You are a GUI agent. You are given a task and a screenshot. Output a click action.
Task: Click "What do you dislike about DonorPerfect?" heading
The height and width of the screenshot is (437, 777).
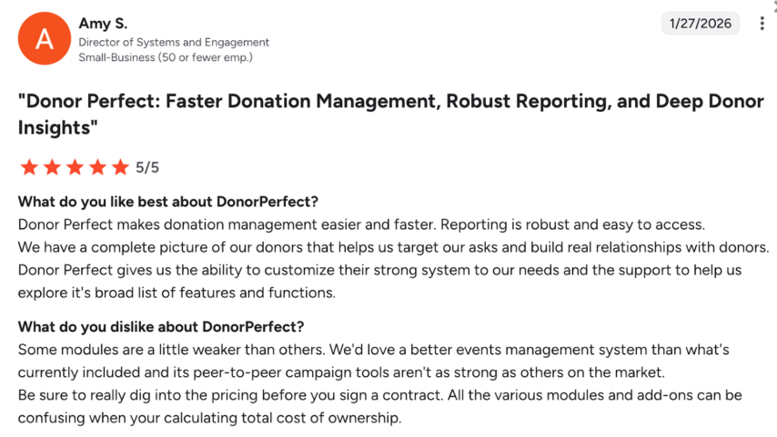[x=161, y=327]
